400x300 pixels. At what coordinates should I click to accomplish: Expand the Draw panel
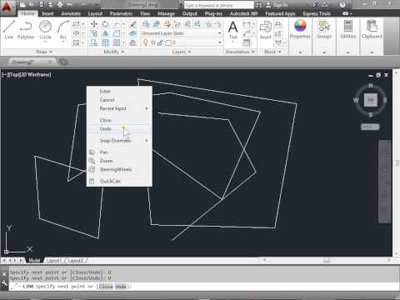(x=44, y=52)
